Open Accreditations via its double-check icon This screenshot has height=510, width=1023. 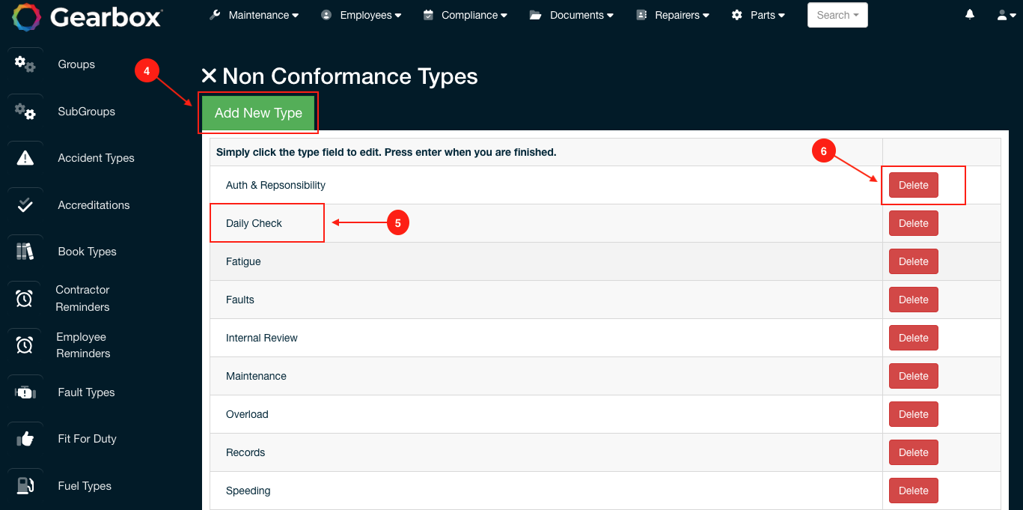(25, 205)
